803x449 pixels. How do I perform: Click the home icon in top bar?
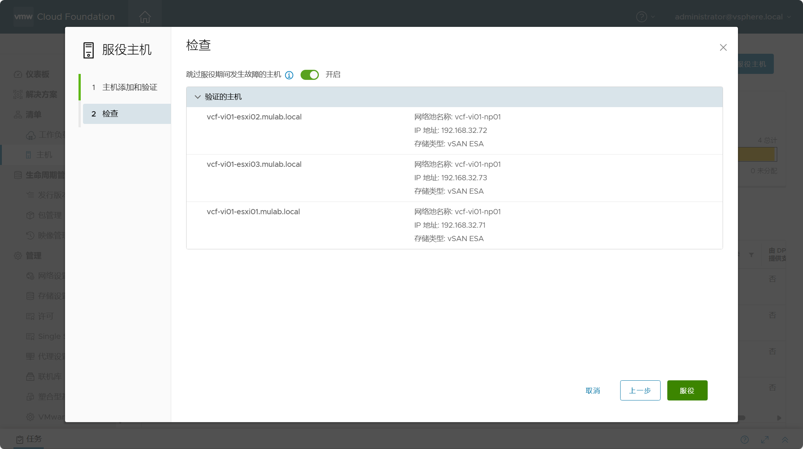[145, 17]
